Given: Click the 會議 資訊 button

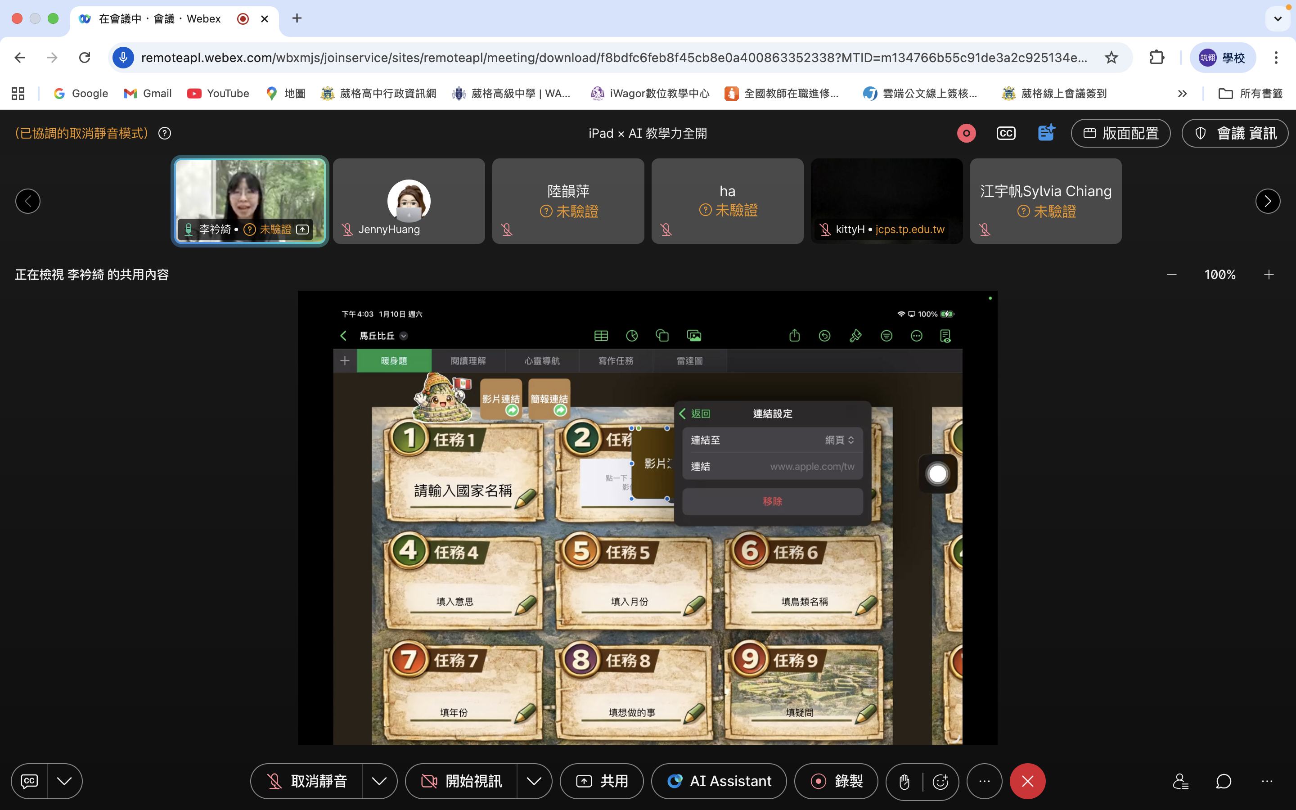Looking at the screenshot, I should coord(1235,133).
